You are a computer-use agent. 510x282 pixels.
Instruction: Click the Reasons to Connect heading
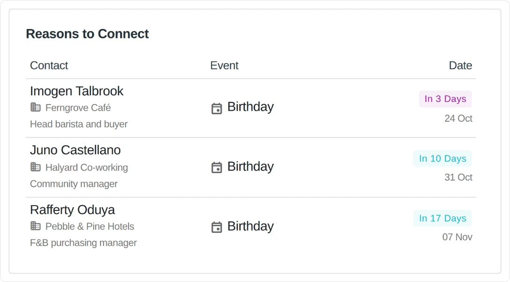87,34
